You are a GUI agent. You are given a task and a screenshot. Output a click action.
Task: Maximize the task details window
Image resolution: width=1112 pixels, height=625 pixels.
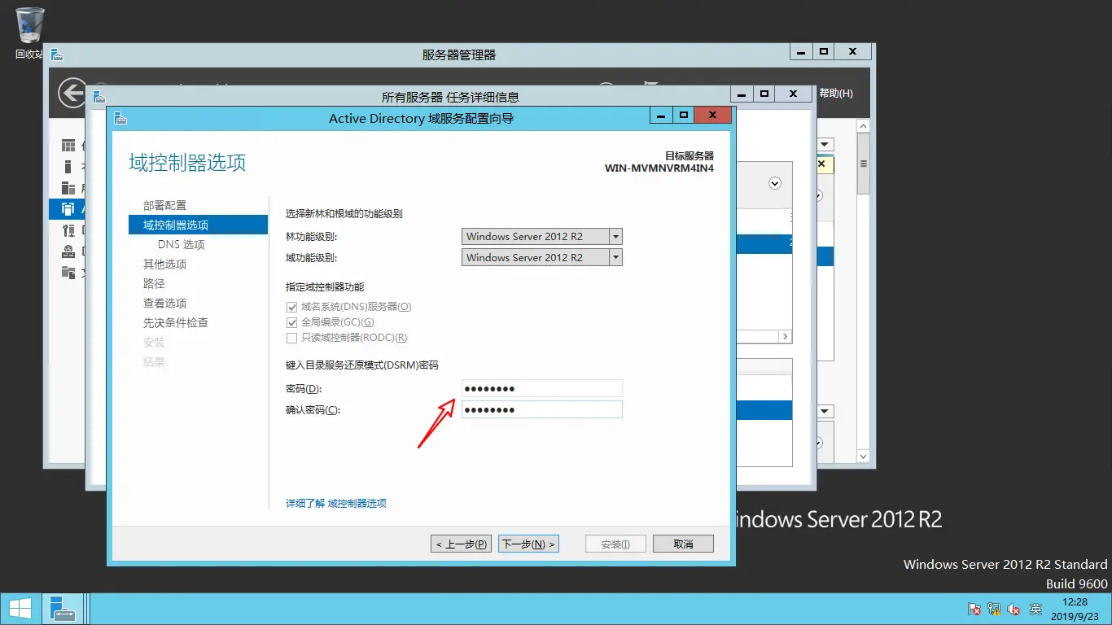pos(764,94)
